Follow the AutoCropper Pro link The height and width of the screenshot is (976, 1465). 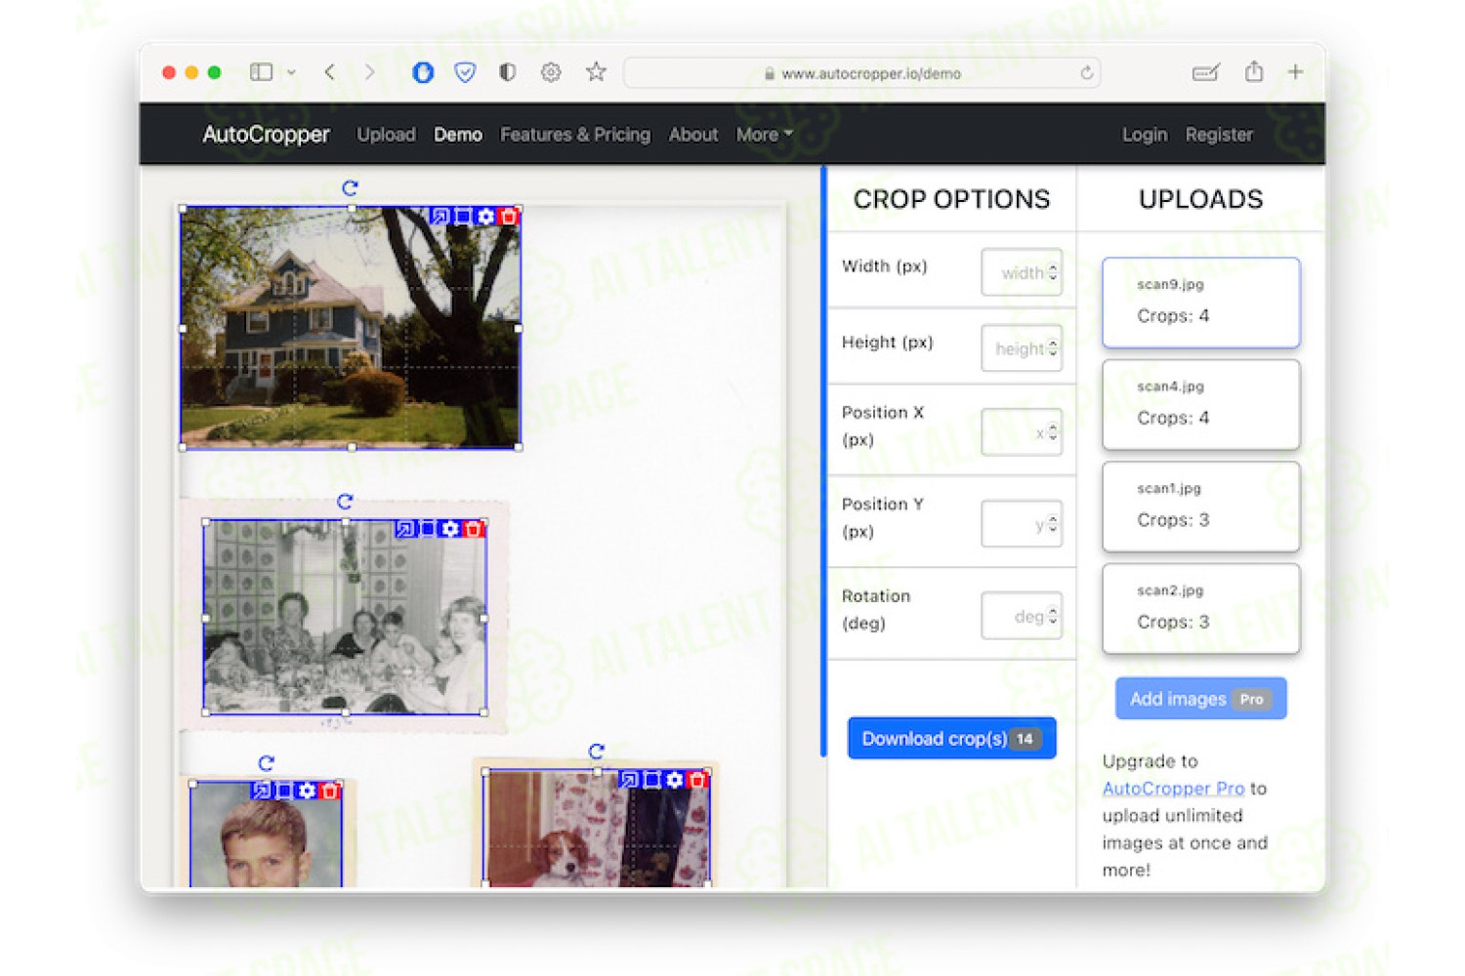(x=1173, y=789)
